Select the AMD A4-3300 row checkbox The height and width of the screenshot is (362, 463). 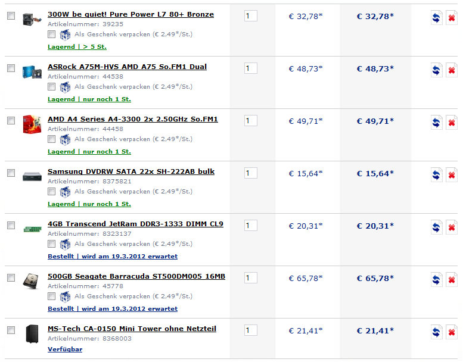11,120
